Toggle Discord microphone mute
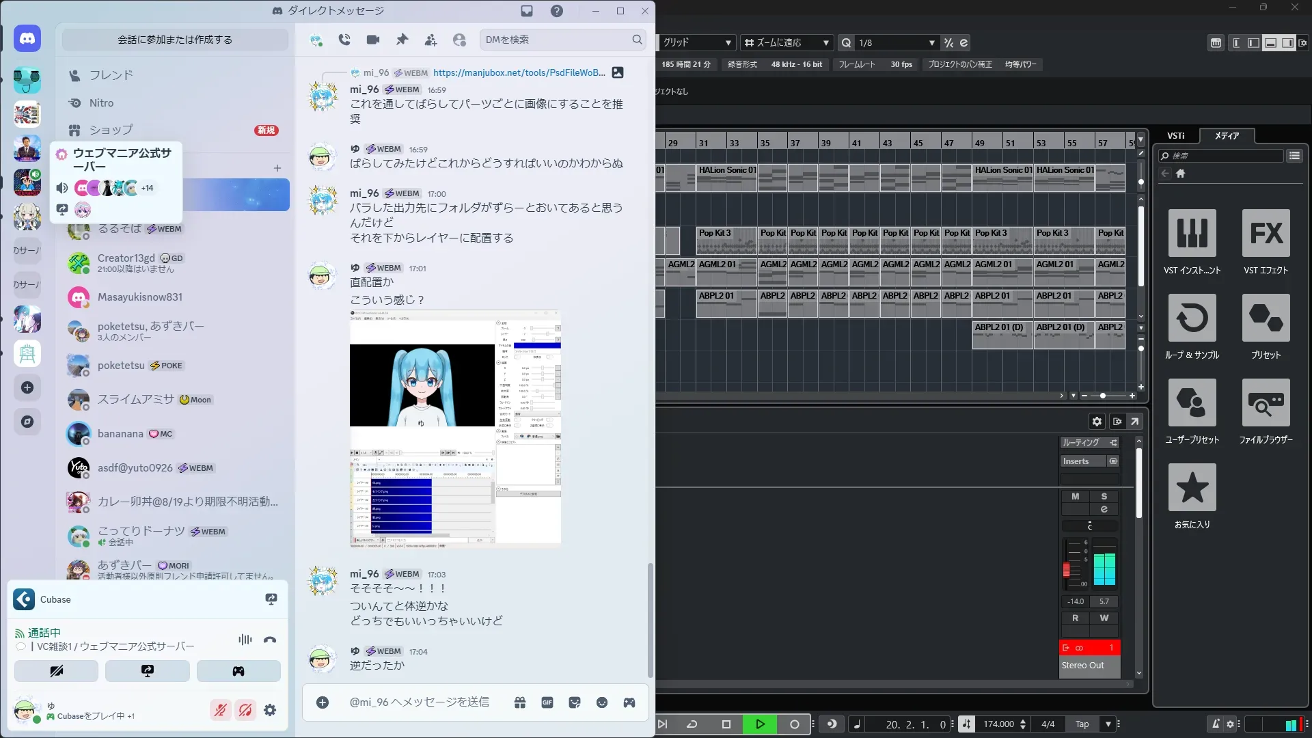This screenshot has height=738, width=1312. tap(220, 710)
